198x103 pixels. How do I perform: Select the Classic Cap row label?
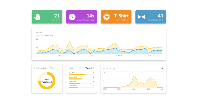[x=72, y=81]
